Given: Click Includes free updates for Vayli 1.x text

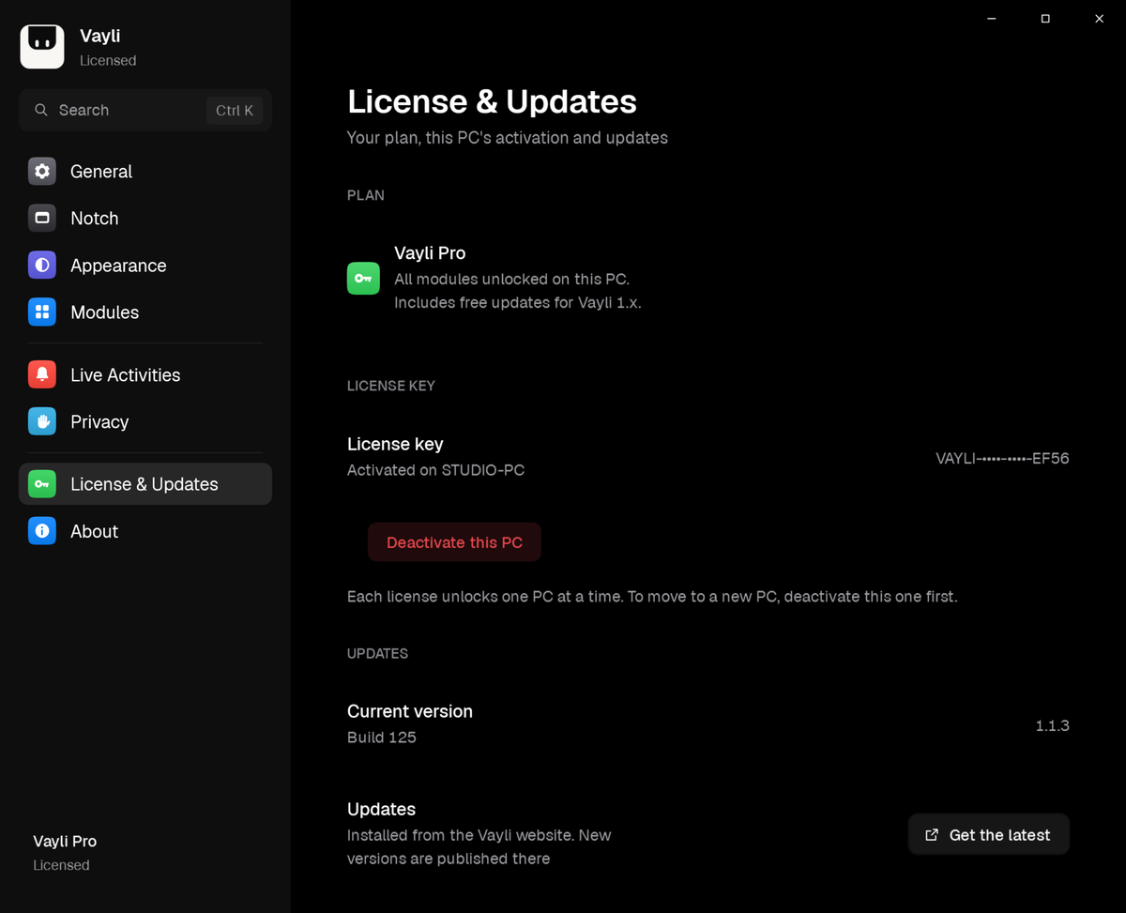Looking at the screenshot, I should click(x=518, y=303).
